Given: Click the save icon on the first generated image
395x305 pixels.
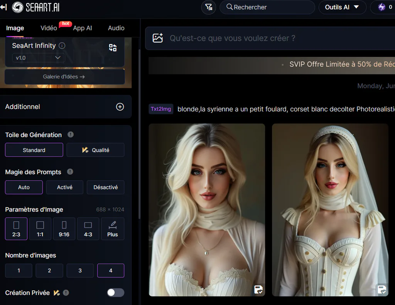Looking at the screenshot, I should click(x=258, y=290).
